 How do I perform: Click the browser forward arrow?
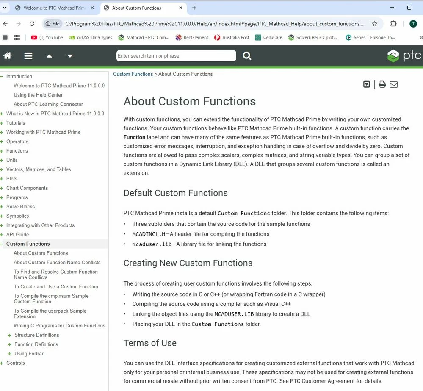pyautogui.click(x=18, y=24)
